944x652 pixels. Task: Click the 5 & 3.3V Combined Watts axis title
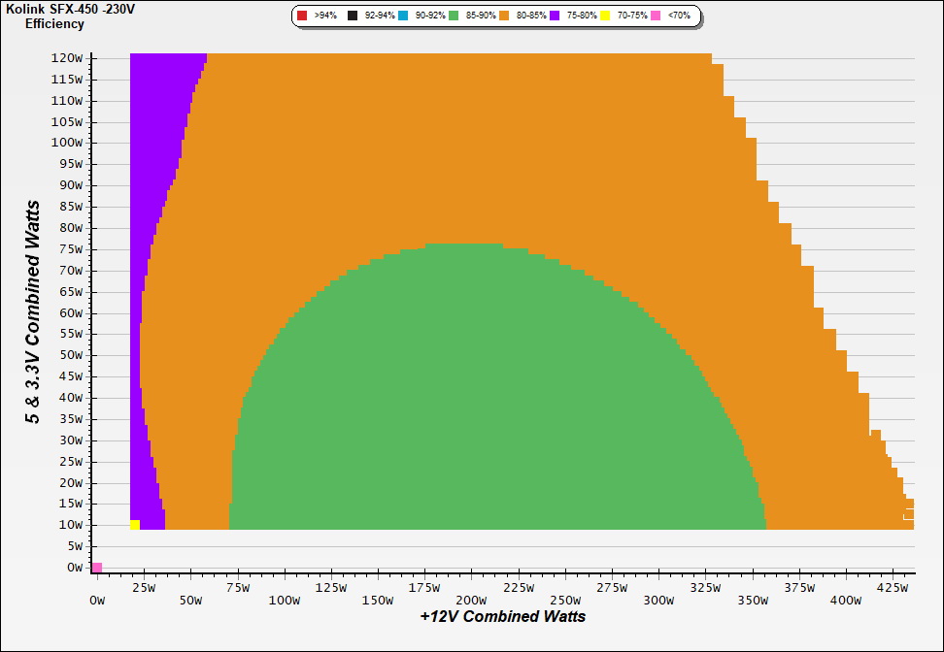click(33, 311)
